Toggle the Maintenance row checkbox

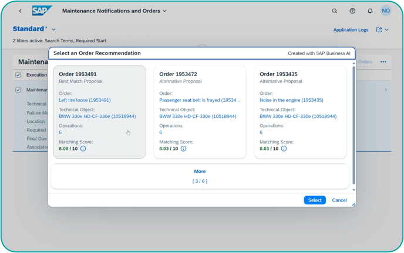(18, 90)
